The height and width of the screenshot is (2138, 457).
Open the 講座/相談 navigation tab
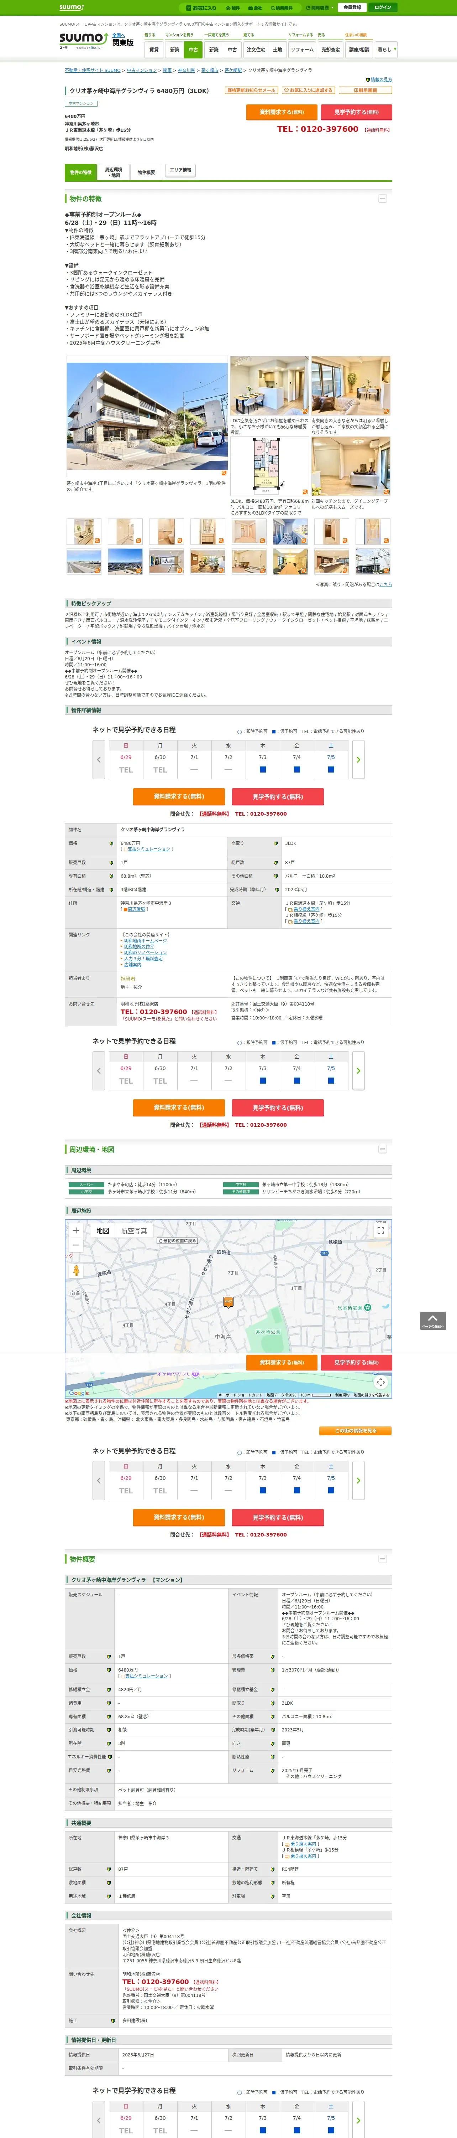tap(359, 50)
